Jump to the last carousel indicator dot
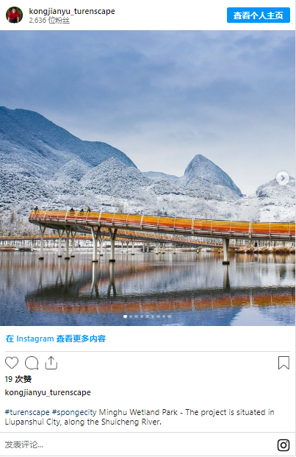Image resolution: width=296 pixels, height=457 pixels. click(169, 316)
